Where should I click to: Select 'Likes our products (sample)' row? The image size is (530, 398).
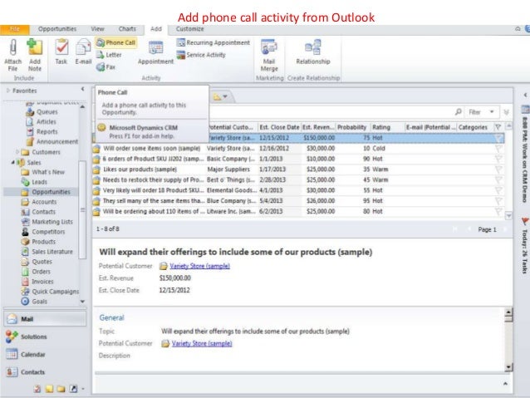(297, 170)
